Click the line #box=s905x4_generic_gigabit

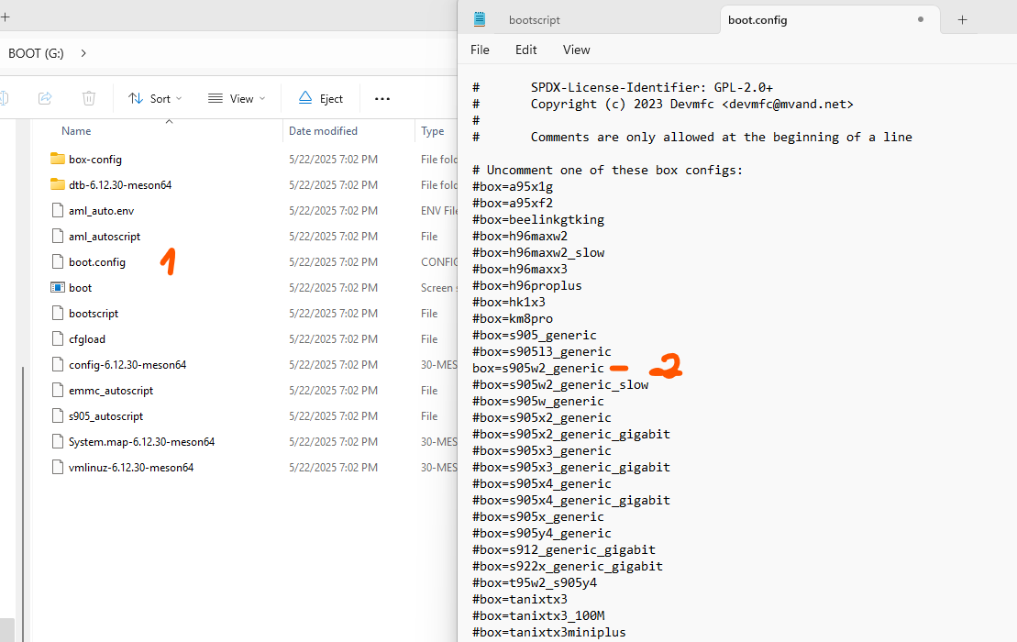pyautogui.click(x=571, y=501)
